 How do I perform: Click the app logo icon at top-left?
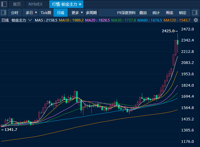(4, 4)
